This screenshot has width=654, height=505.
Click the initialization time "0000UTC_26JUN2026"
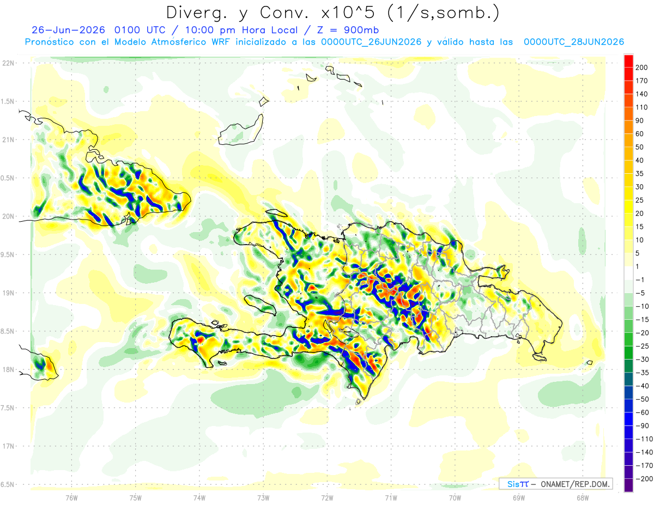(x=371, y=42)
